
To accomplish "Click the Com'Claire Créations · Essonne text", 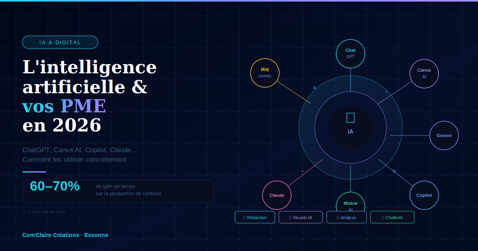I will pos(65,235).
